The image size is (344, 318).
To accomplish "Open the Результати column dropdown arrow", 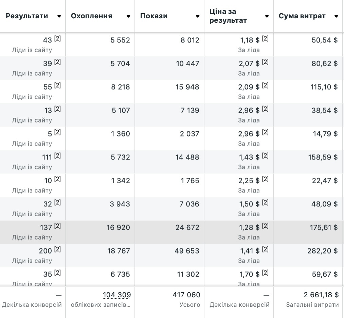I will (x=59, y=16).
